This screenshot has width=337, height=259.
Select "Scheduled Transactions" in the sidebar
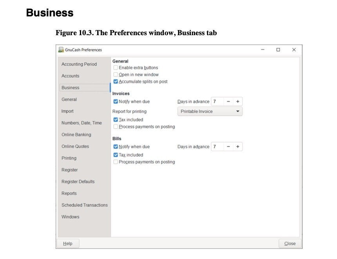84,205
